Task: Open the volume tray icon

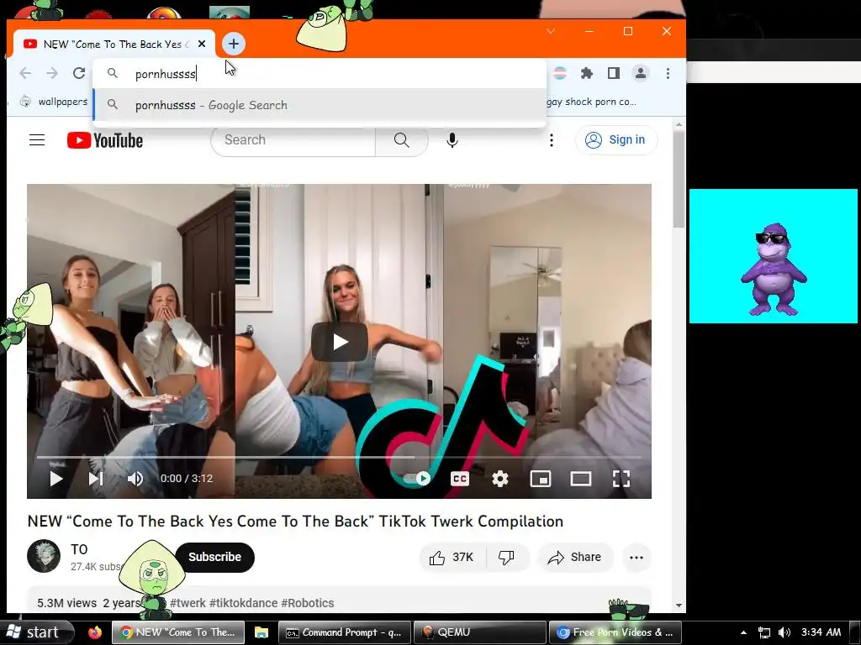Action: 784,632
